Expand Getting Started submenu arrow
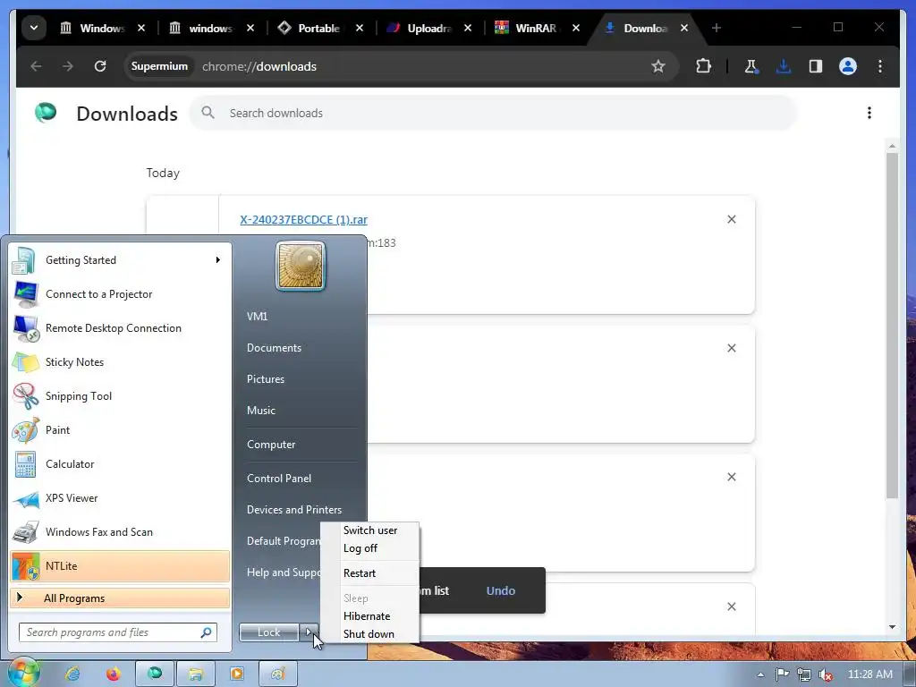 pos(218,260)
